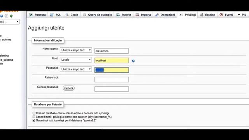The image size is (249, 140).
Task: Click the Host help info icon
Action: coord(133,61)
